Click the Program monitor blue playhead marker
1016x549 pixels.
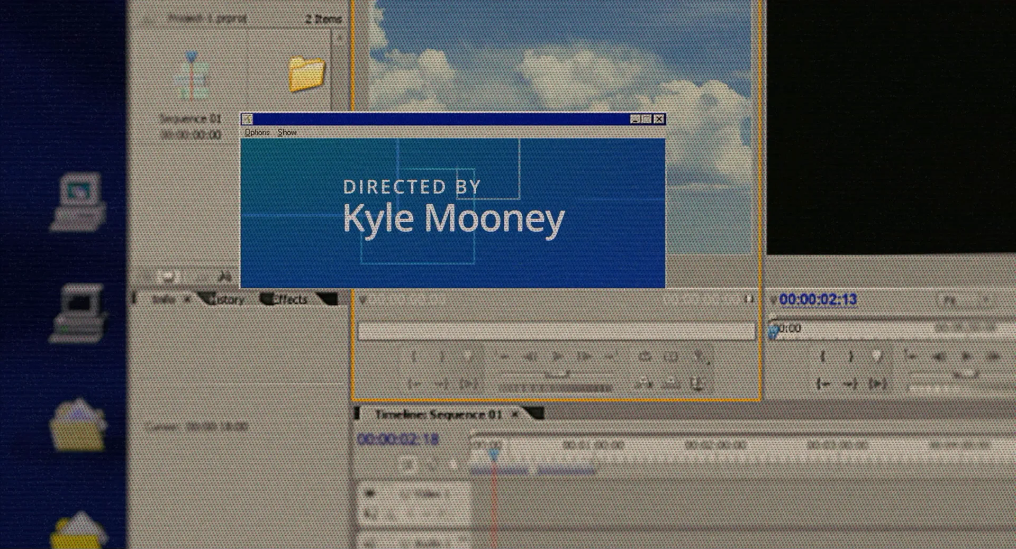(x=773, y=332)
